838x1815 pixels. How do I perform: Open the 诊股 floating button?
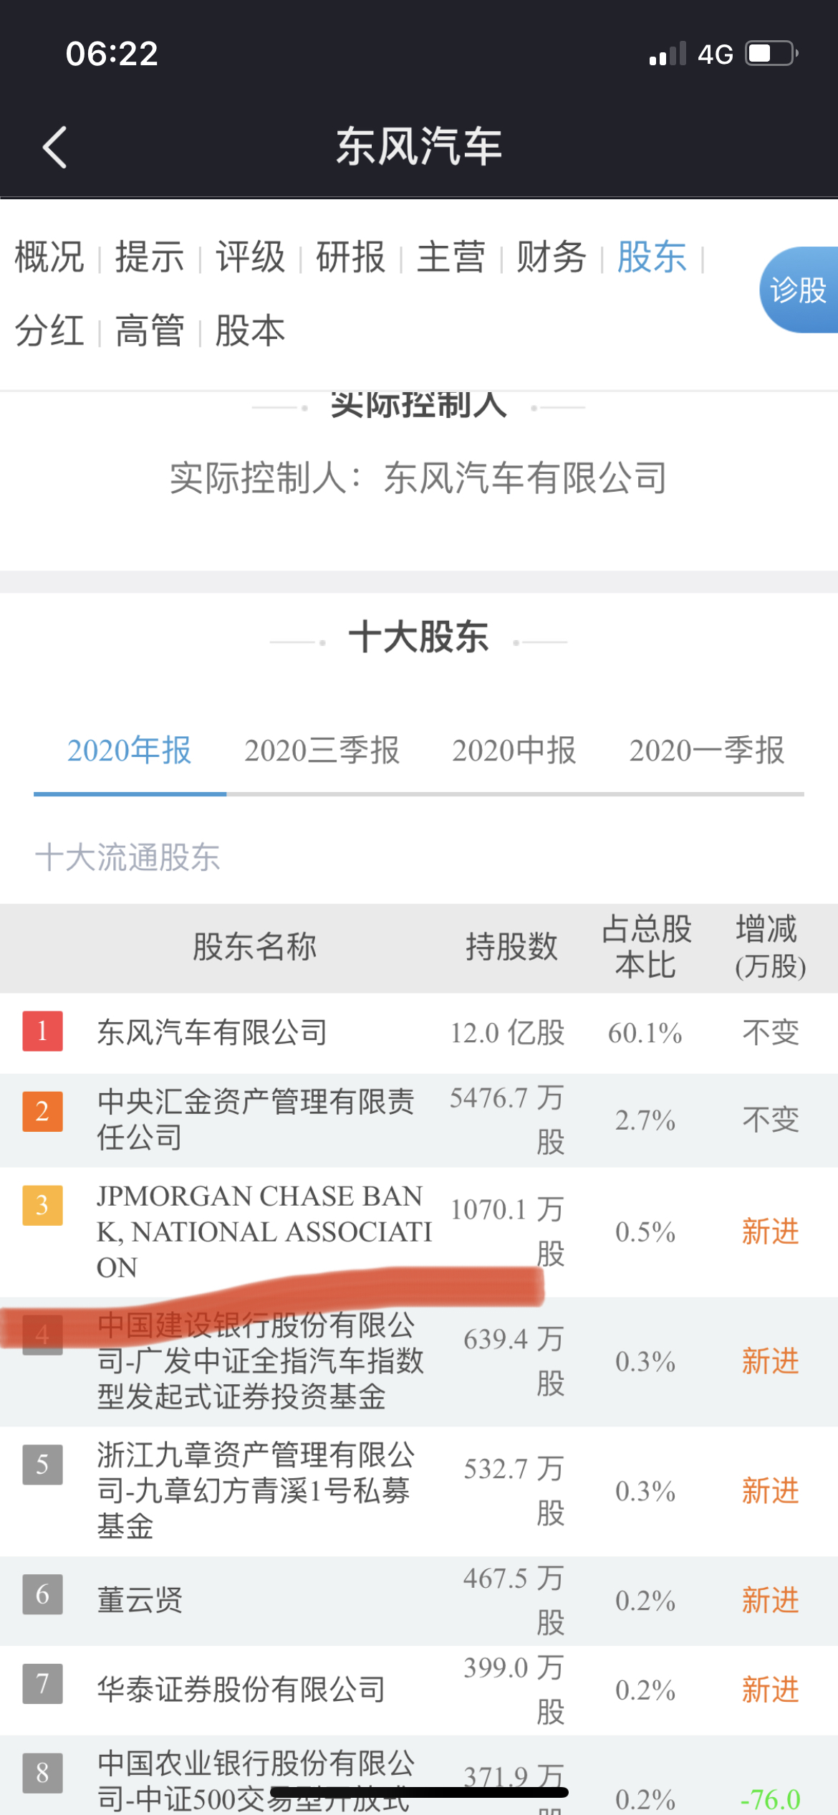pyautogui.click(x=799, y=290)
